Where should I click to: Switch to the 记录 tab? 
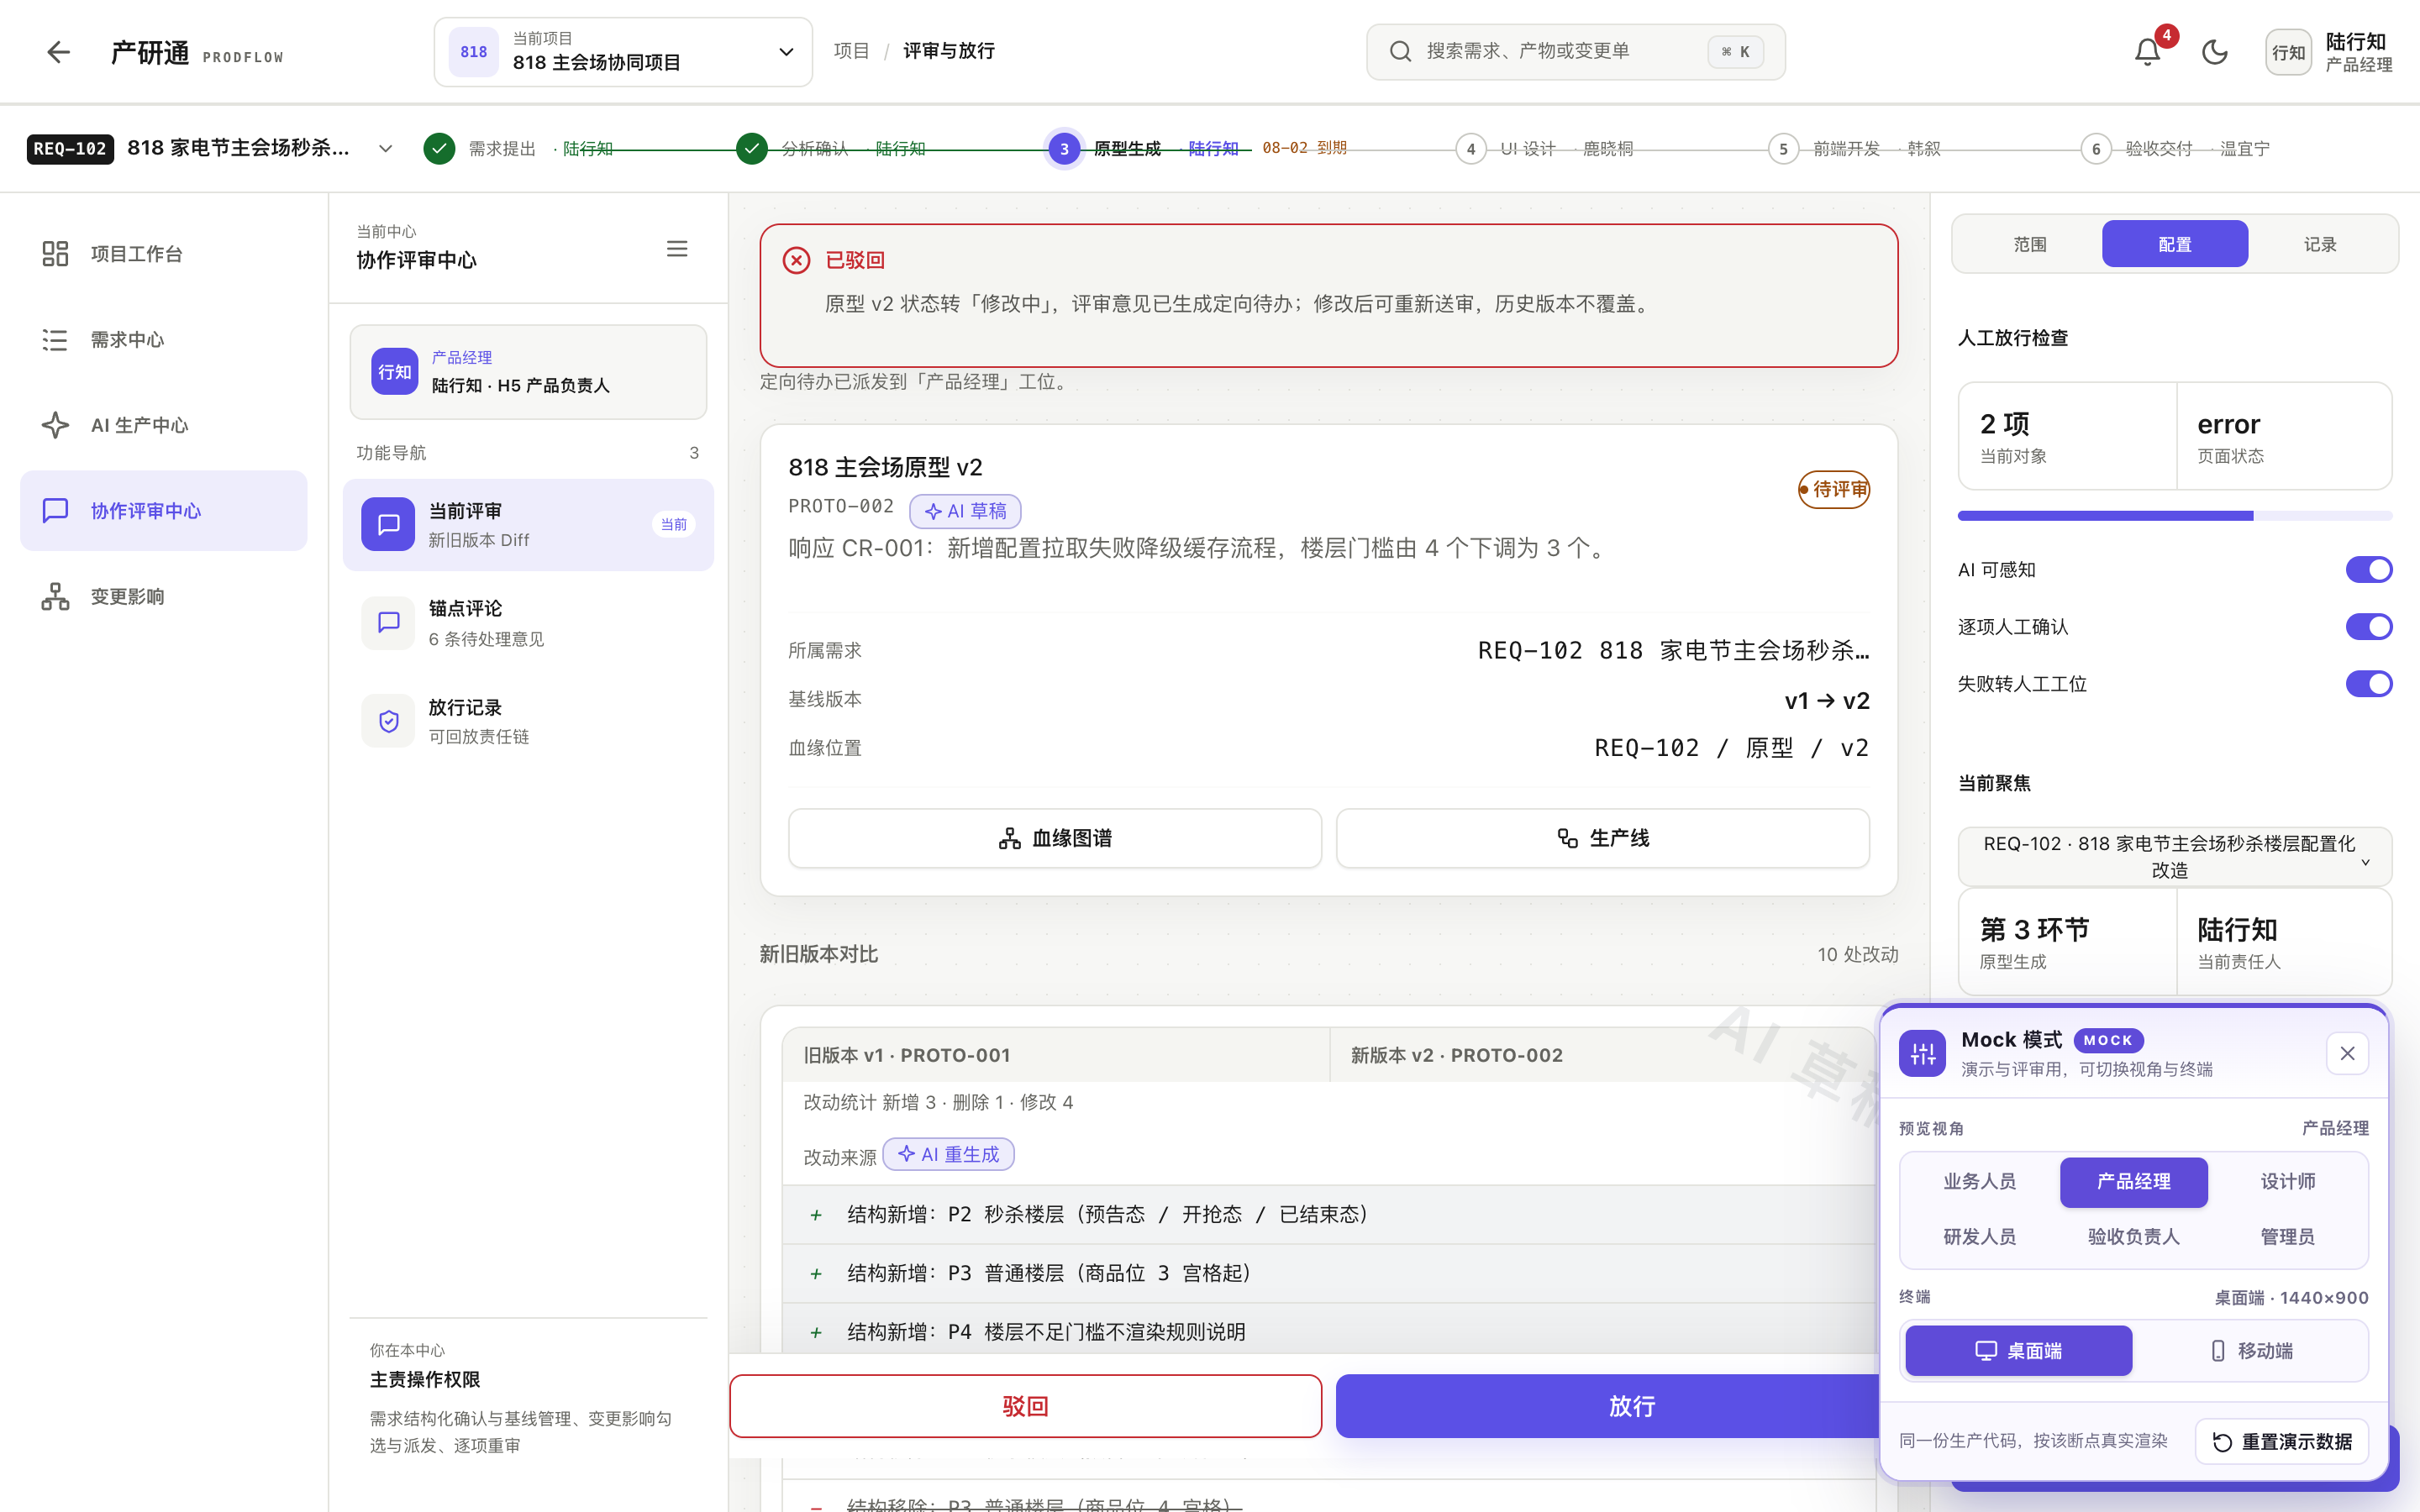[2320, 244]
